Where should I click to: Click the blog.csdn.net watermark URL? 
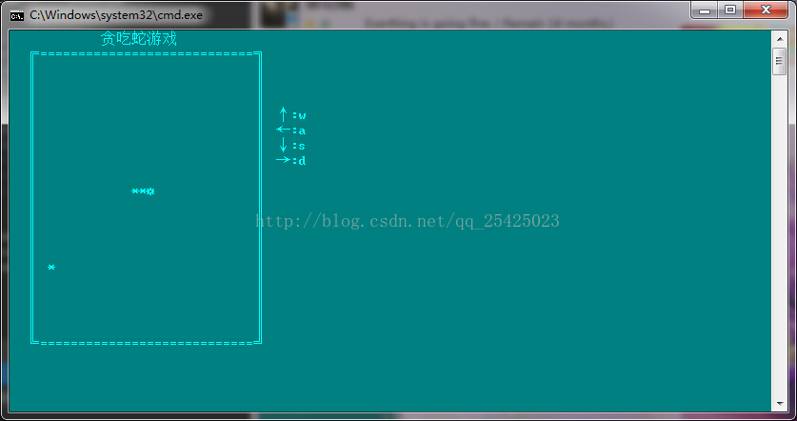(x=408, y=221)
